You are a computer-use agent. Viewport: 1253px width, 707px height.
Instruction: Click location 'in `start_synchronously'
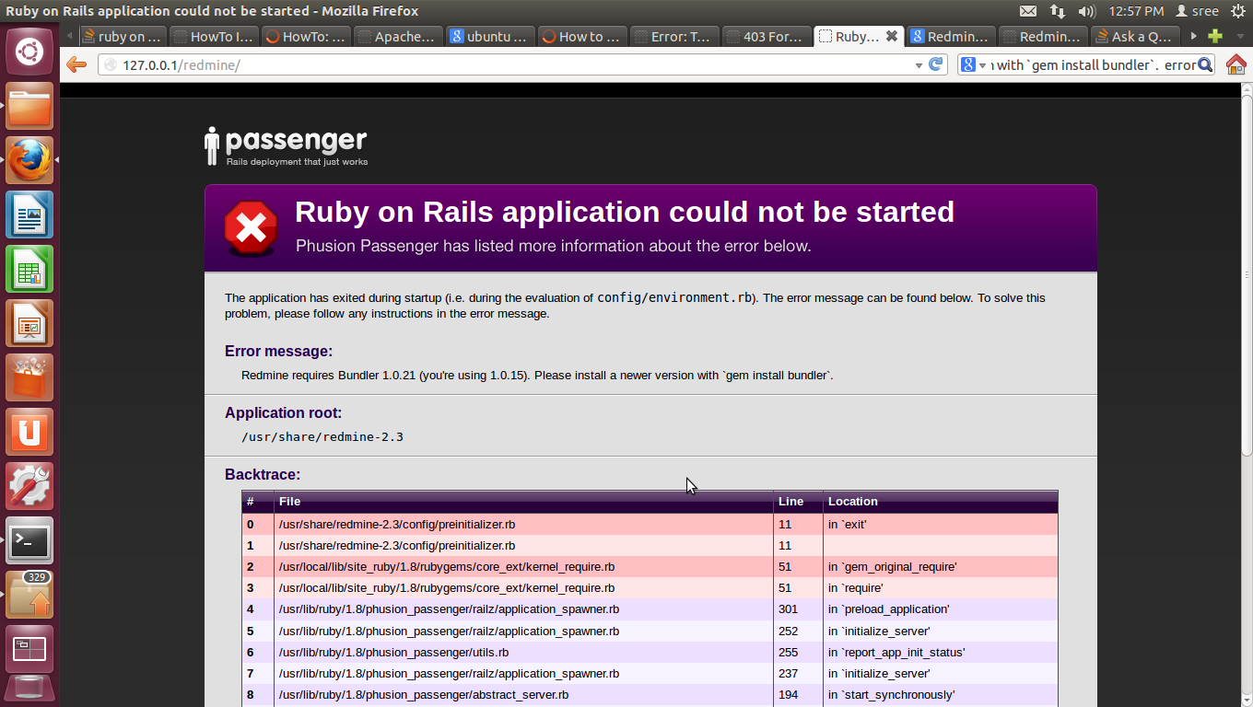coord(891,695)
